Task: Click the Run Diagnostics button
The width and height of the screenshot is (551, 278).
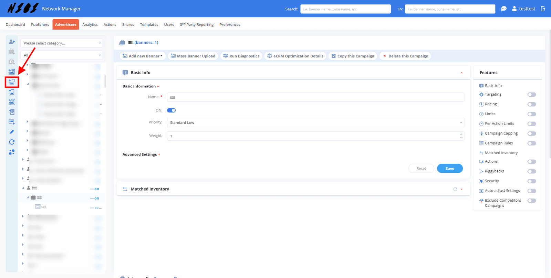Action: [241, 56]
